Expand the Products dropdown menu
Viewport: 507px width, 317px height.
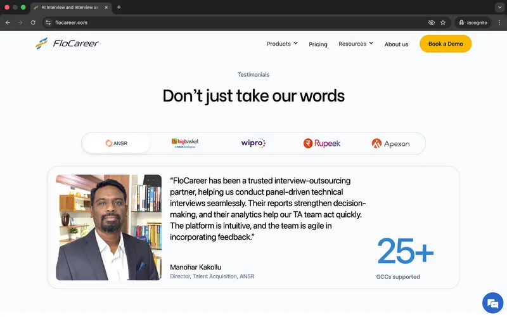(282, 44)
